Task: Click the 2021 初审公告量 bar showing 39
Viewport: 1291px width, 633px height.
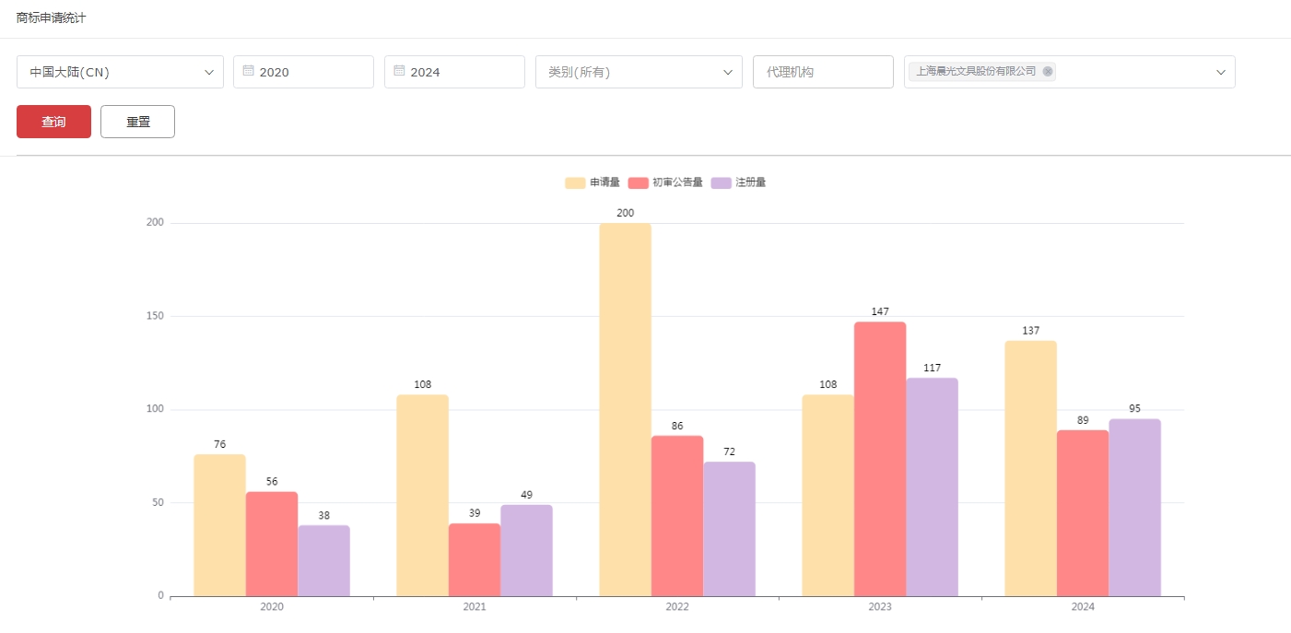Action: [x=475, y=559]
